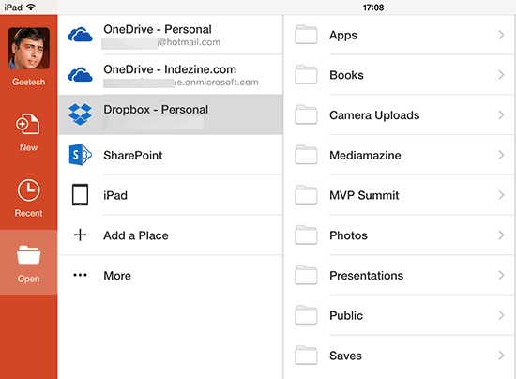This screenshot has width=516, height=379.
Task: Choose the iPad device icon
Action: (80, 195)
